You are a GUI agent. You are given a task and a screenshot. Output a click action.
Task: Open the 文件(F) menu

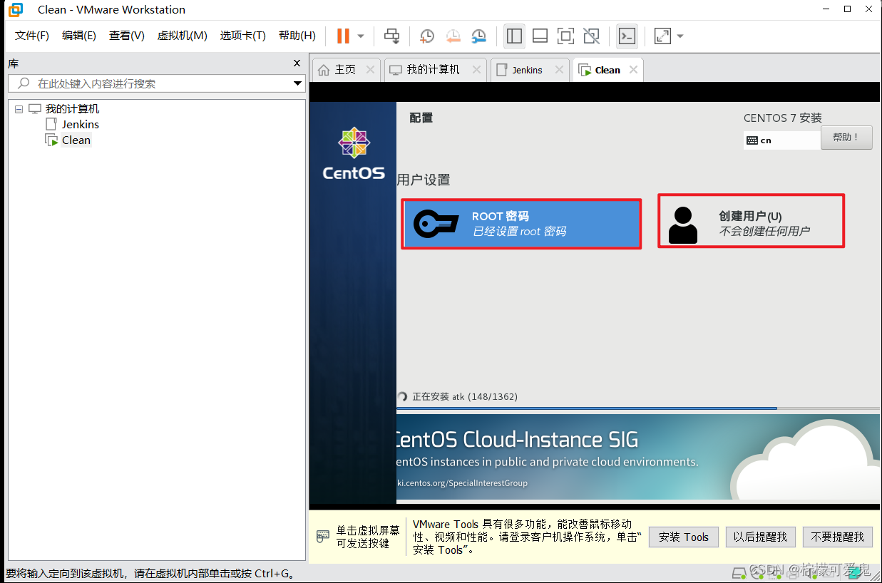(32, 36)
